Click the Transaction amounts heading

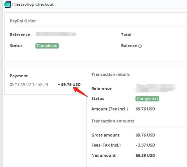click(x=113, y=121)
